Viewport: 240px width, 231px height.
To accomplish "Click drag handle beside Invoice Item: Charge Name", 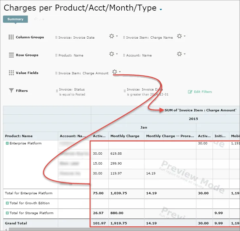I will pyautogui.click(x=124, y=37).
